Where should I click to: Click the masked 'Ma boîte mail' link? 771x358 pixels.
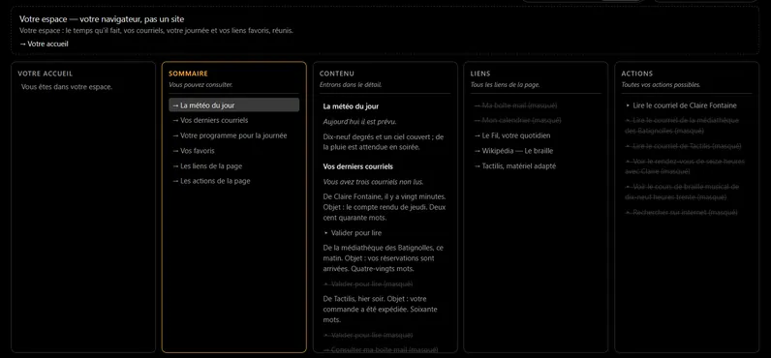point(515,105)
